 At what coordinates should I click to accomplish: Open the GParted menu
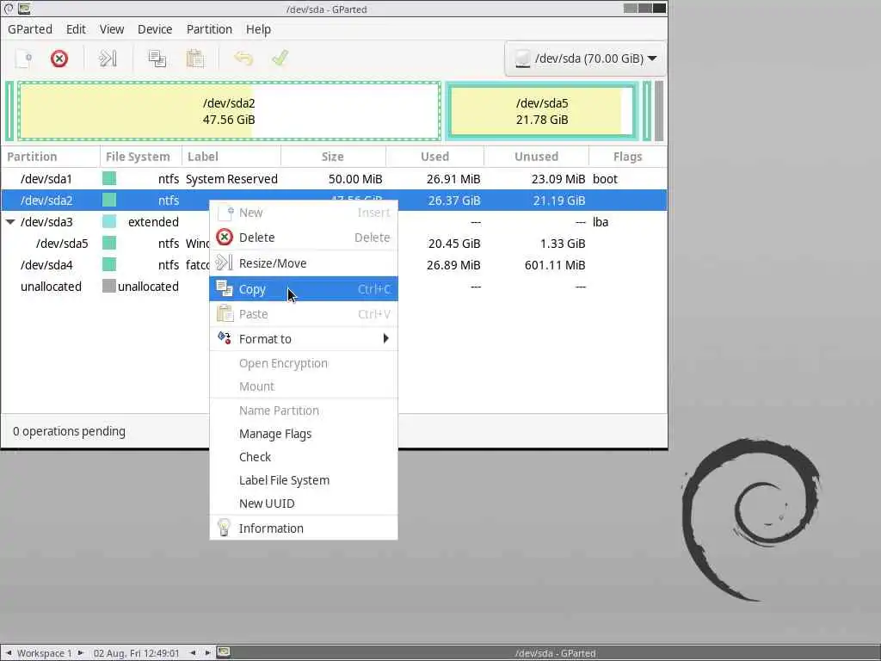30,29
